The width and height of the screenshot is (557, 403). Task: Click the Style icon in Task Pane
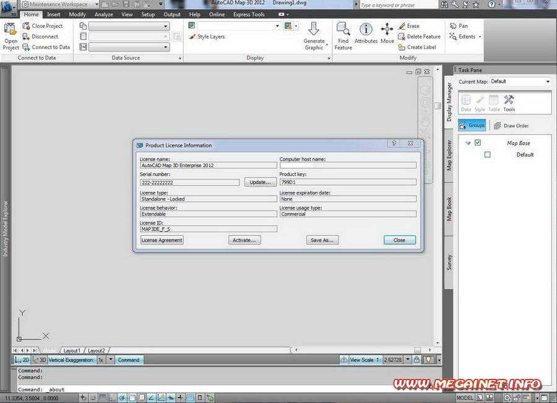pyautogui.click(x=480, y=103)
